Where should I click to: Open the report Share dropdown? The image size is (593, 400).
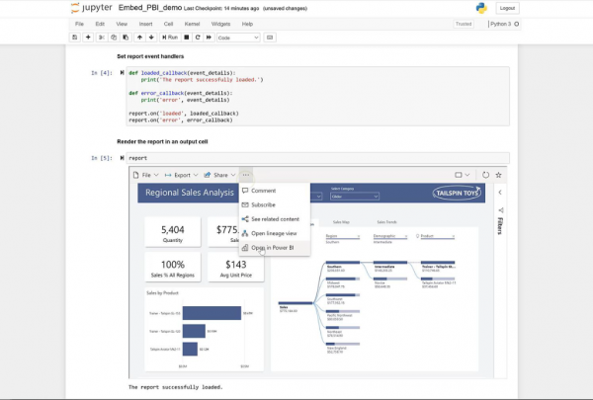click(x=219, y=175)
